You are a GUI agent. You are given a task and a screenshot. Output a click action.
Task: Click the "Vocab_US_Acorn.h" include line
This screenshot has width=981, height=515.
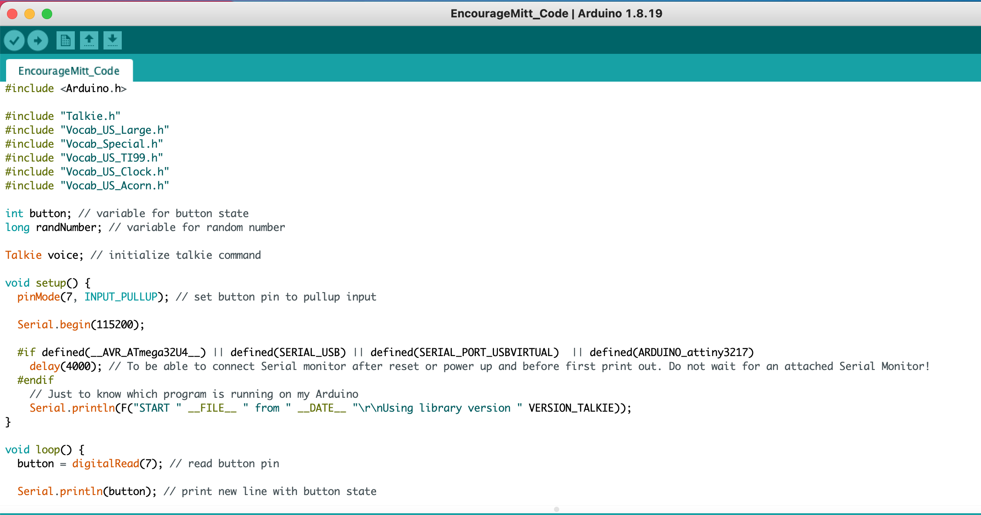tap(87, 186)
